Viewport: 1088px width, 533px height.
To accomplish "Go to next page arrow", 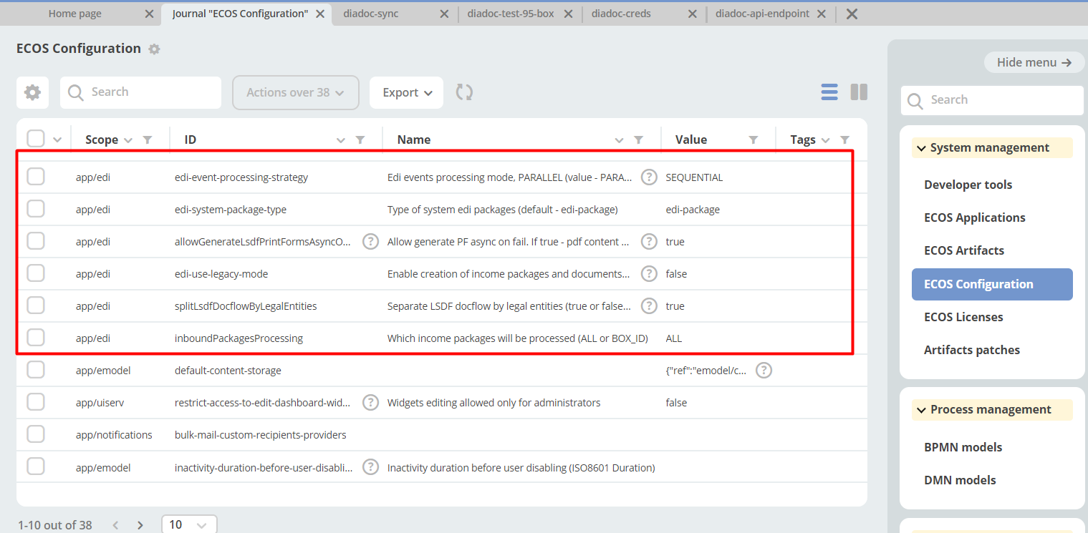I will 140,525.
